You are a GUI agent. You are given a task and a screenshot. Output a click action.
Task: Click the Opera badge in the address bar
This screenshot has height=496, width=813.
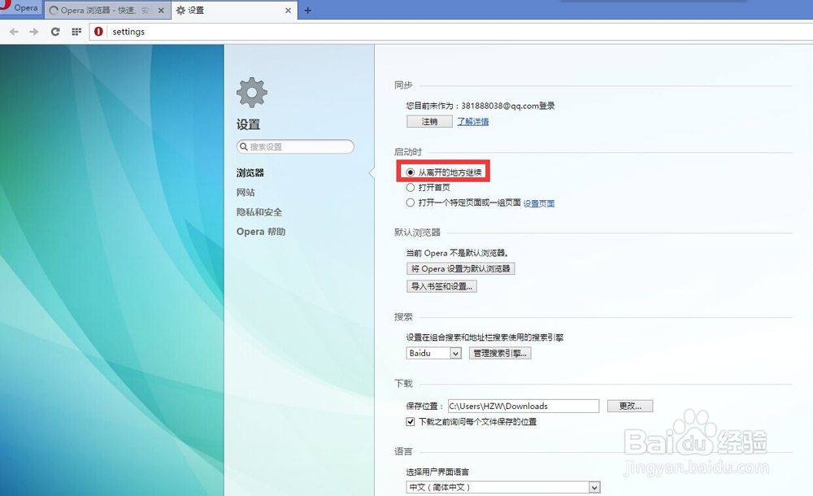pos(98,32)
